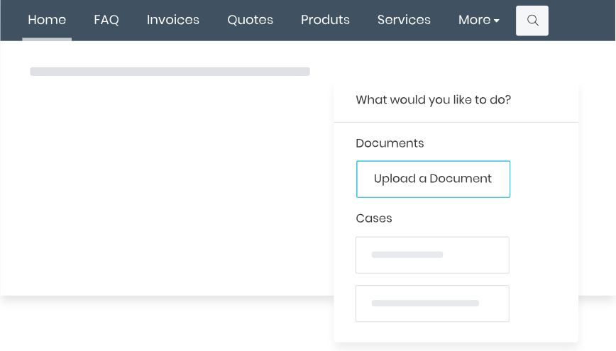The height and width of the screenshot is (351, 616).
Task: Click the Upload a Document button
Action: coord(433,179)
